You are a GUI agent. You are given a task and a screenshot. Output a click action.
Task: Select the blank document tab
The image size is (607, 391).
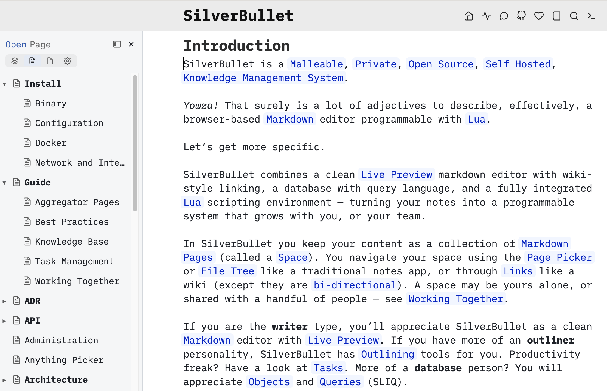(x=50, y=61)
